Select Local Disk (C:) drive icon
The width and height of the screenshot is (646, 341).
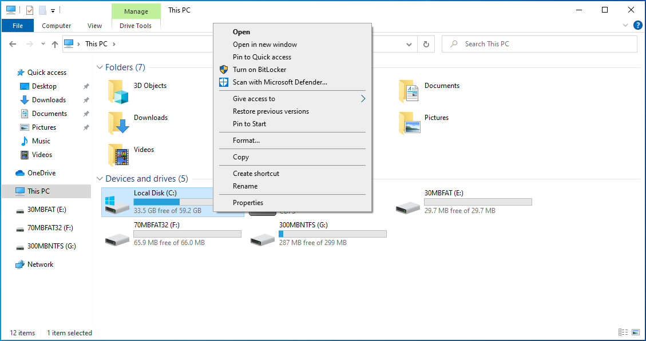(x=117, y=204)
